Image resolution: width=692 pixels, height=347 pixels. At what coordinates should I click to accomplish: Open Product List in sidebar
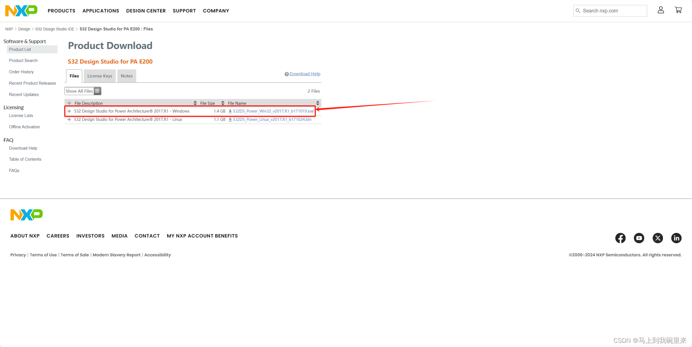click(32, 49)
